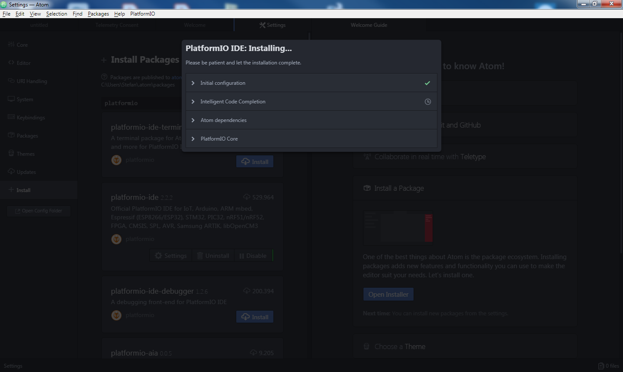The image size is (623, 372).
Task: Open the View menu
Action: coord(35,14)
